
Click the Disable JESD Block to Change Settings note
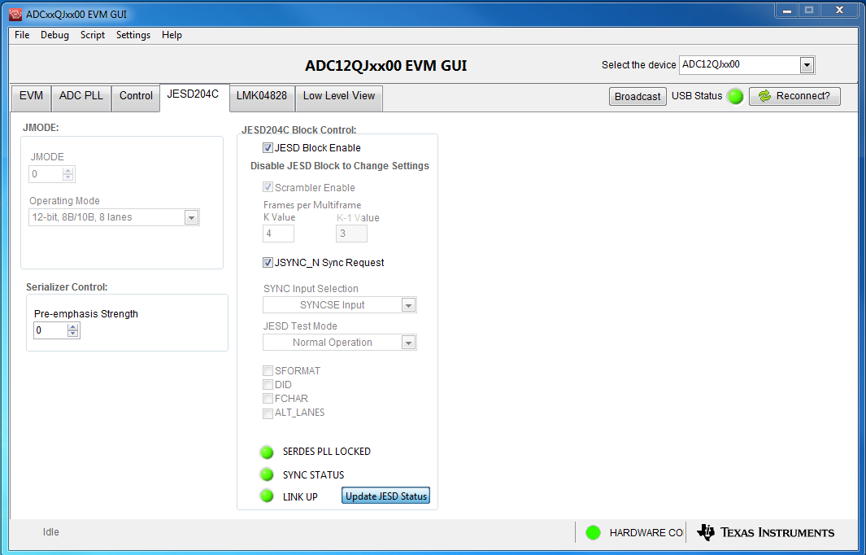coord(340,166)
